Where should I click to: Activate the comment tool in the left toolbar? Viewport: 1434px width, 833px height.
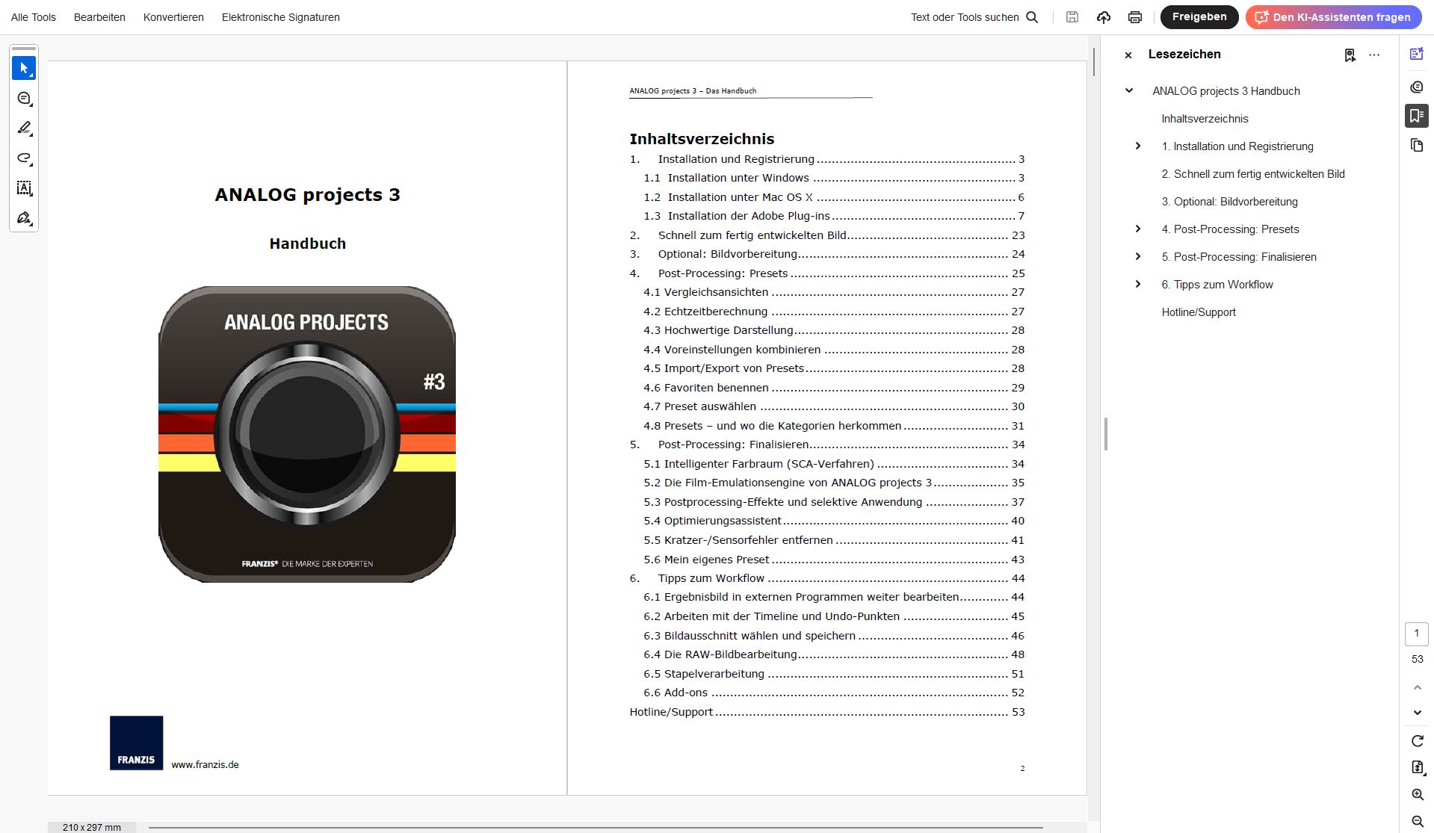click(x=24, y=98)
